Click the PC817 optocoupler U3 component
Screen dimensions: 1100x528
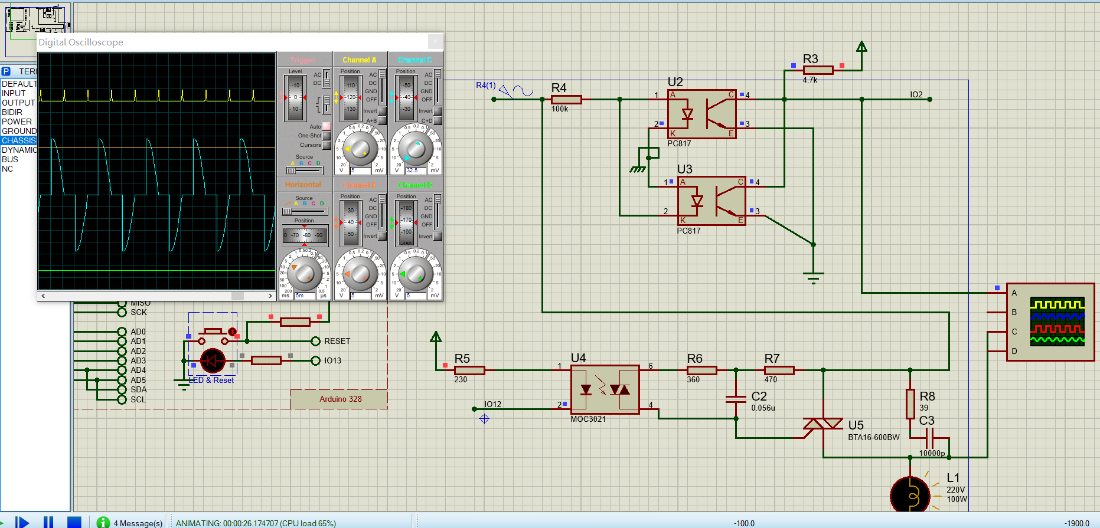[711, 201]
